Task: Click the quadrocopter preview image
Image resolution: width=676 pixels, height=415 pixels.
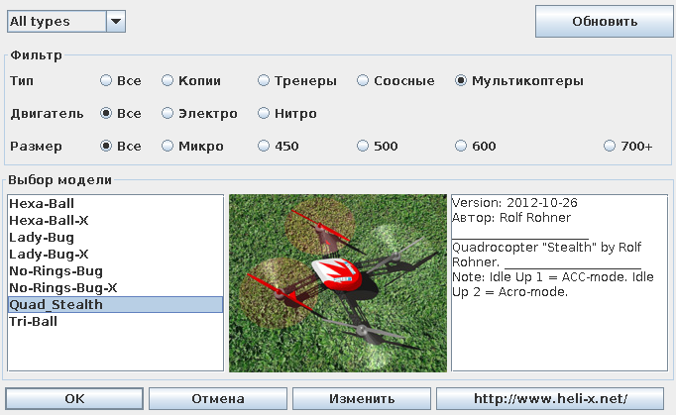Action: click(338, 282)
